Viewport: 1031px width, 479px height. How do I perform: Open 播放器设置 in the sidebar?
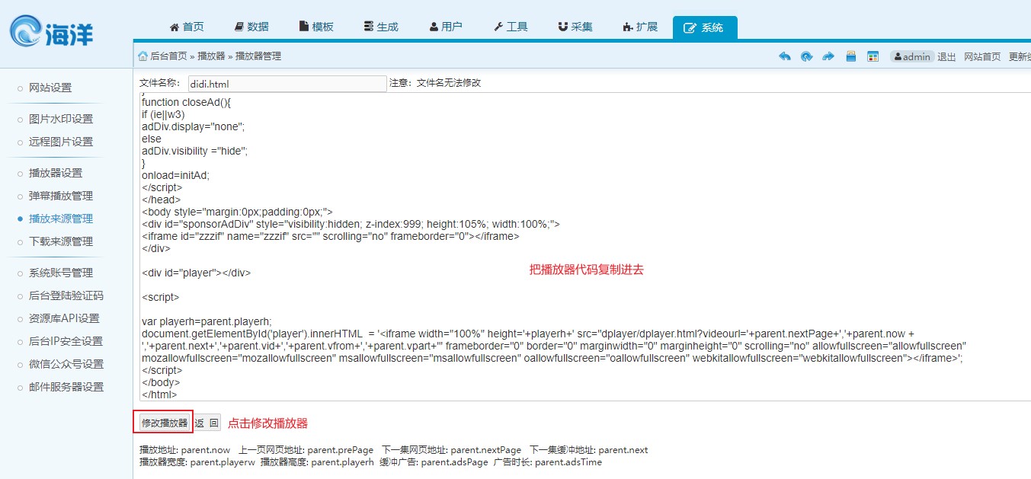click(55, 173)
